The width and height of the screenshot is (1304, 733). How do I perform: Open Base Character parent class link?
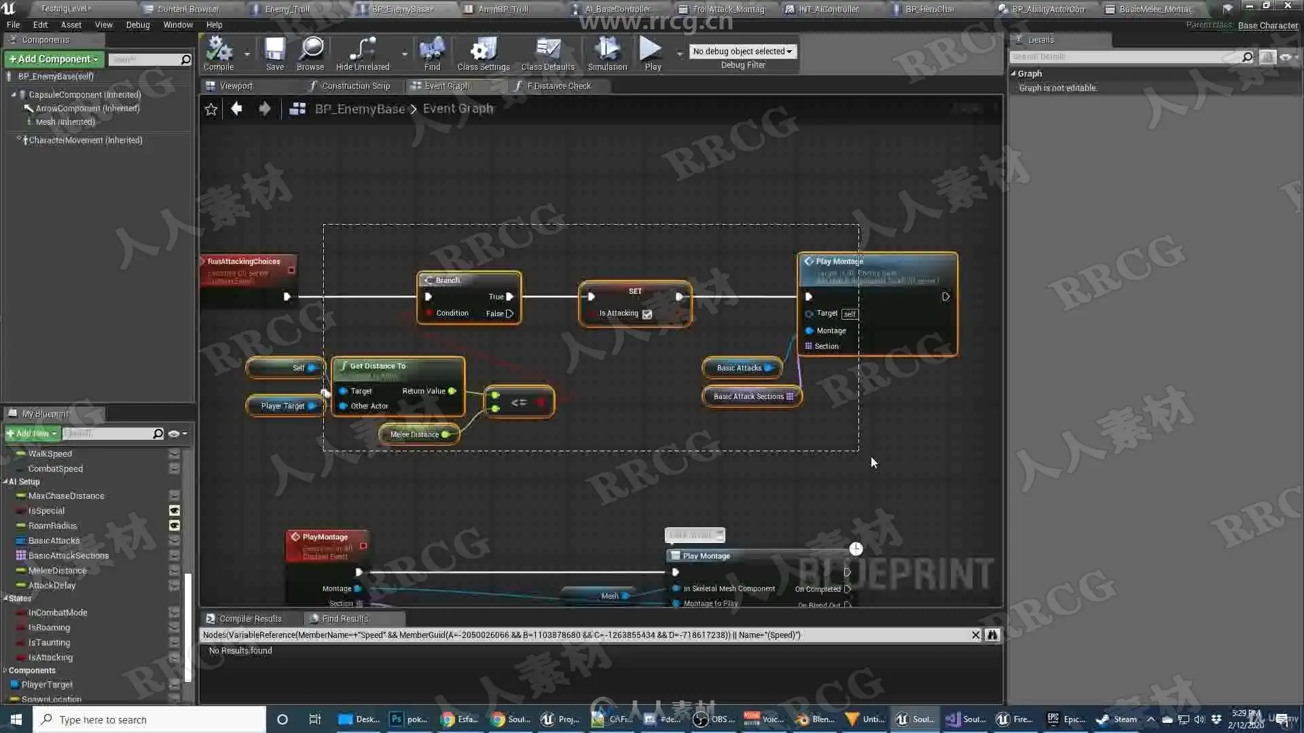point(1267,26)
